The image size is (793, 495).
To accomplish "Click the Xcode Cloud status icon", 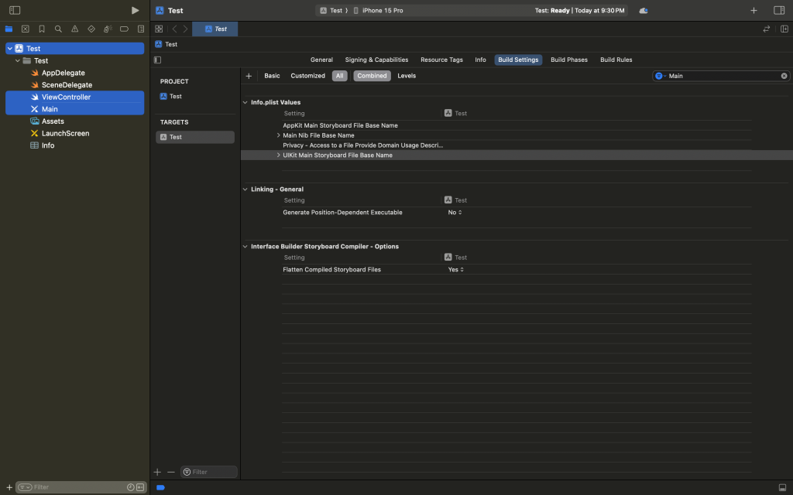I will pos(644,11).
